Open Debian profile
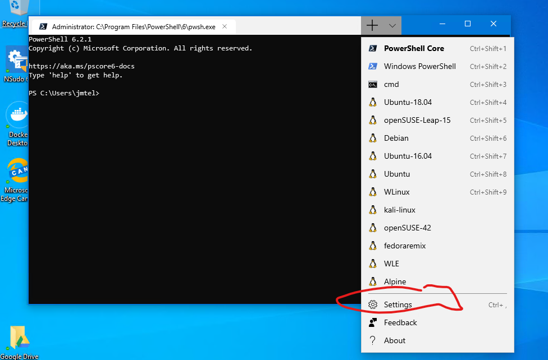The width and height of the screenshot is (548, 360). click(x=437, y=139)
